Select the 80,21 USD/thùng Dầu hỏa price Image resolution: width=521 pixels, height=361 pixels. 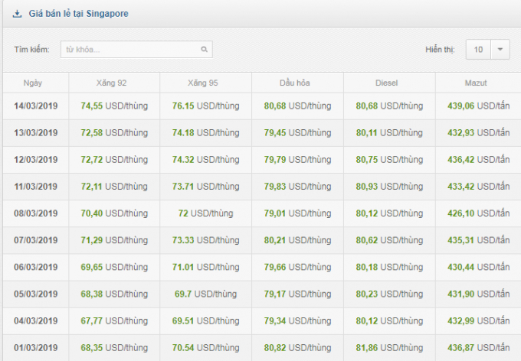[x=297, y=240]
